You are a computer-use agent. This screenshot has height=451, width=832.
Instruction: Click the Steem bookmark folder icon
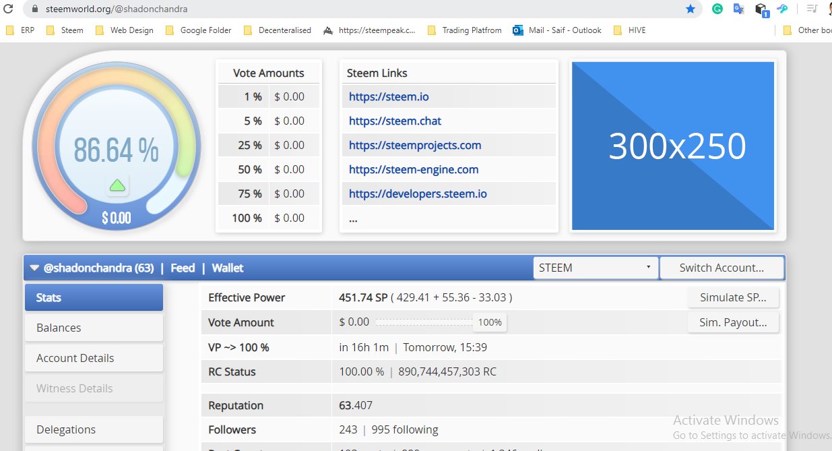[51, 30]
